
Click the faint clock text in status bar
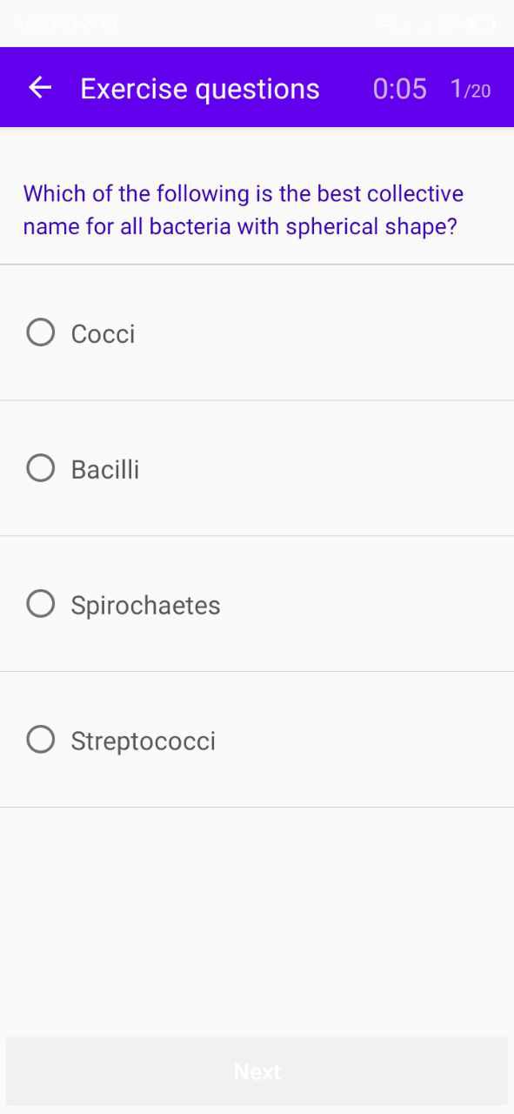coord(66,23)
